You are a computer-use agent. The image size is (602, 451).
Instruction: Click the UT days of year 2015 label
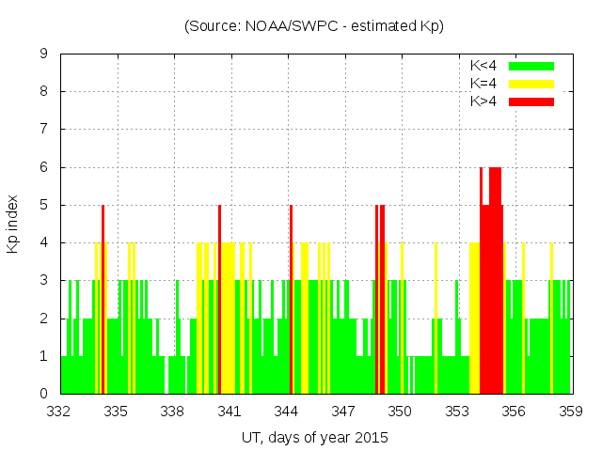(x=314, y=437)
